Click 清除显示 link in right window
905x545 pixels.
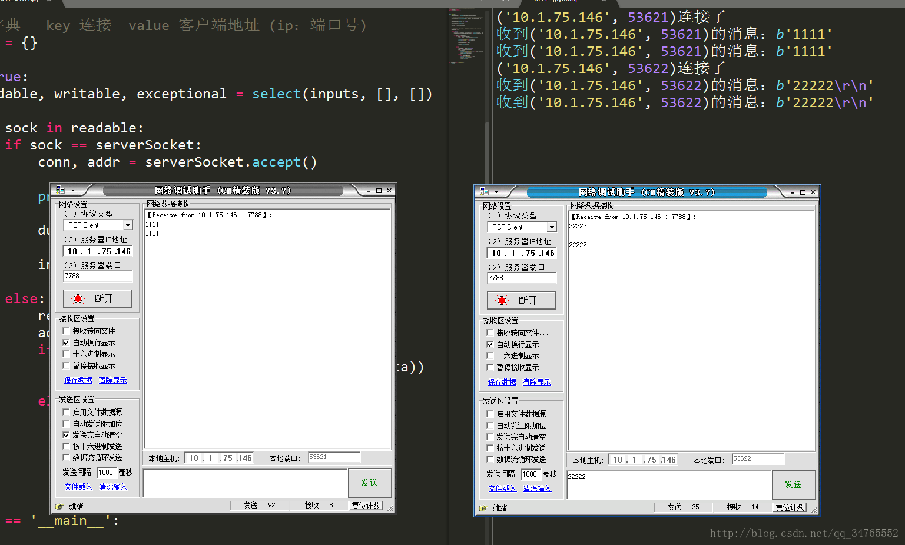click(x=537, y=382)
